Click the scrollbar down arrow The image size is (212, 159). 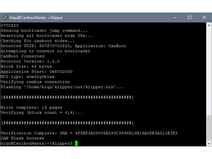209,144
